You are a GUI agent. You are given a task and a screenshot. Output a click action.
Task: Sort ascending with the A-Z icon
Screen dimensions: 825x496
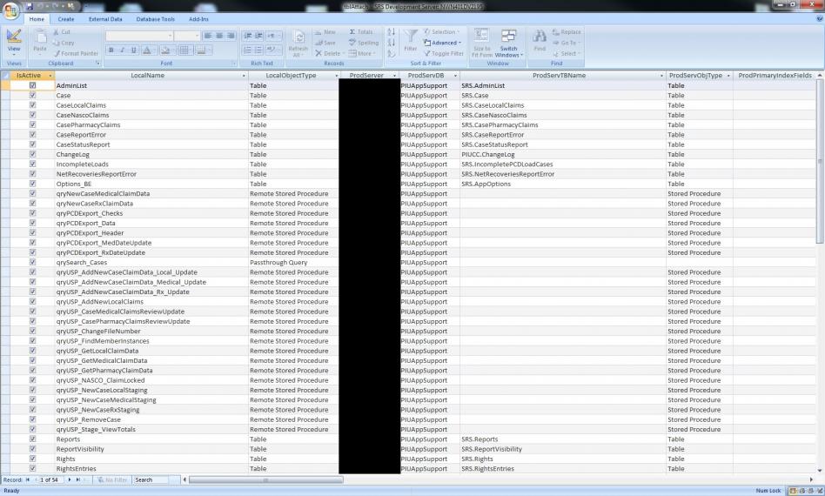(391, 32)
